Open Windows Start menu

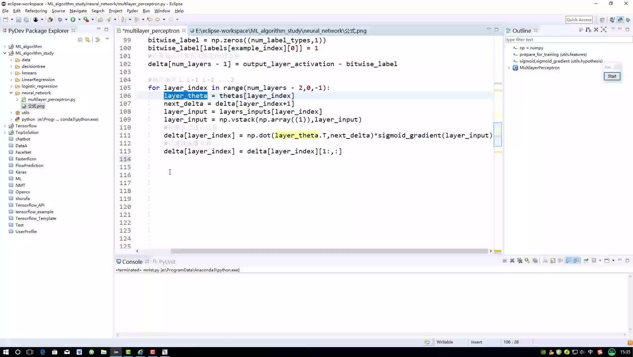pos(6,352)
